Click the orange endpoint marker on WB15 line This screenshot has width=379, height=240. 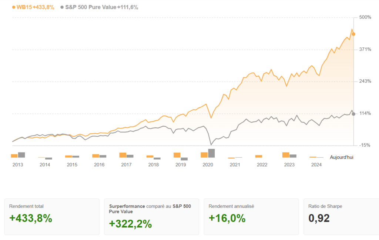coord(353,34)
